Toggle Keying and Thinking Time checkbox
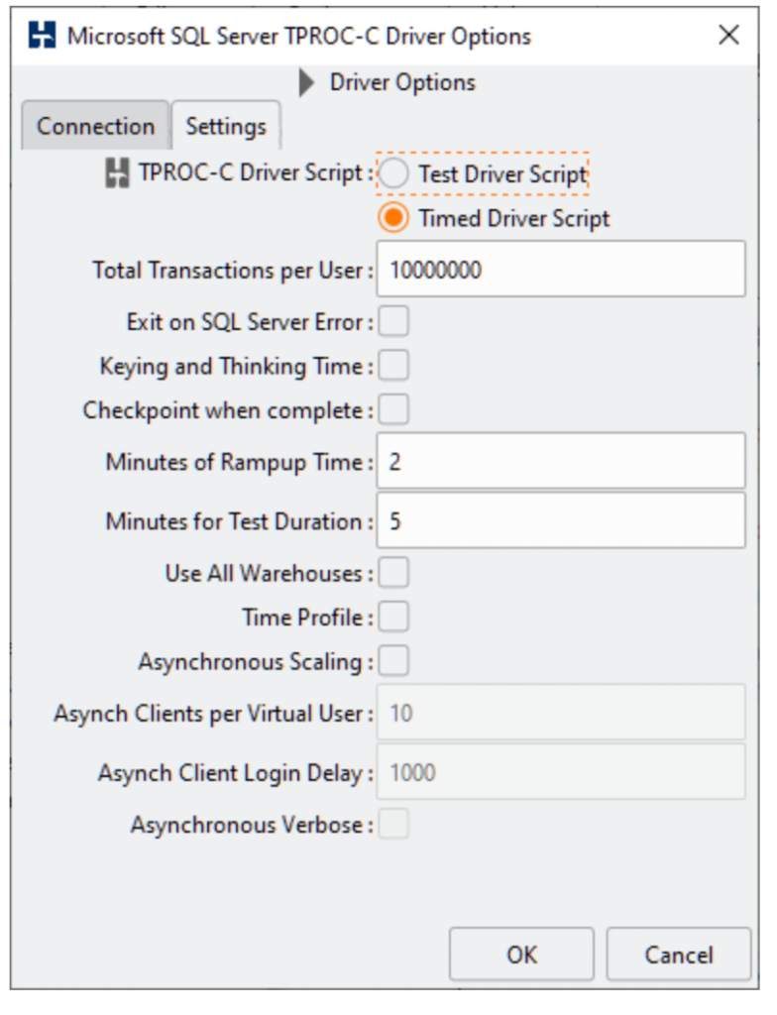777x1015 pixels. [394, 366]
